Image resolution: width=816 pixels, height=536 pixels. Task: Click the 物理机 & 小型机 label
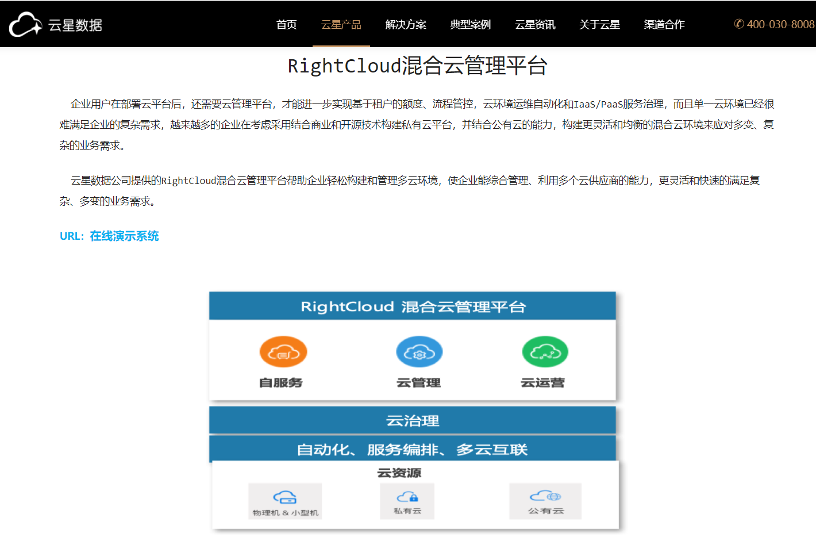coord(285,512)
